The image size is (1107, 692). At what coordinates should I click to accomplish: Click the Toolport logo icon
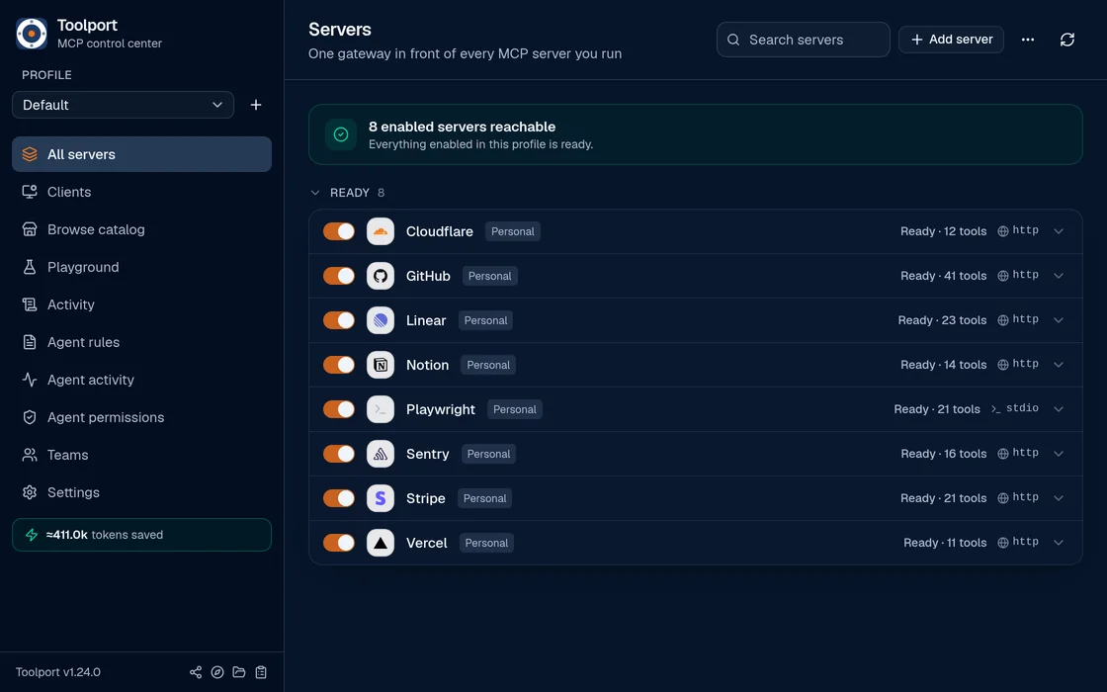click(x=32, y=34)
